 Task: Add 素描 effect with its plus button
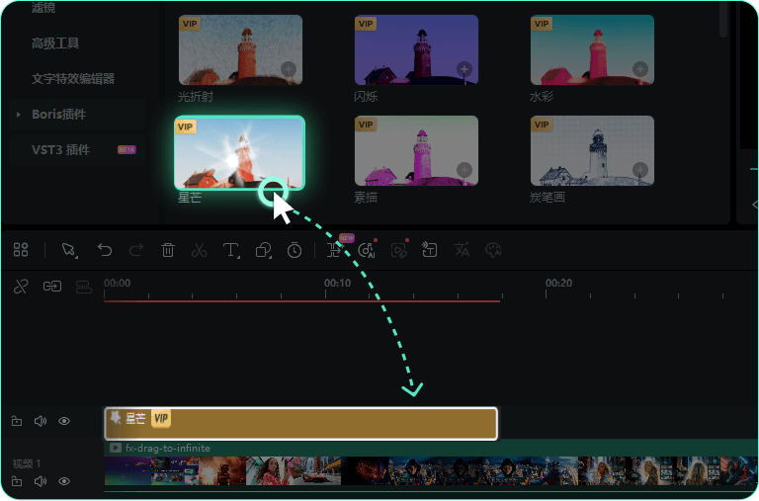click(464, 170)
